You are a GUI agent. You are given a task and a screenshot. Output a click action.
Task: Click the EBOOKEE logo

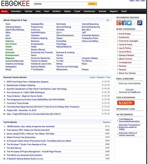coord(15,4)
